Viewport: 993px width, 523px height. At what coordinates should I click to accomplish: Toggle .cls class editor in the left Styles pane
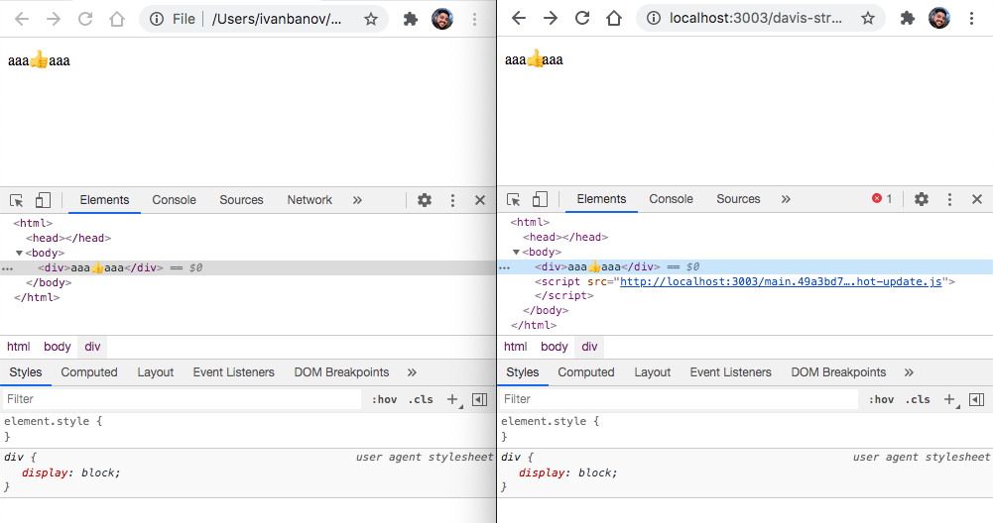tap(421, 399)
